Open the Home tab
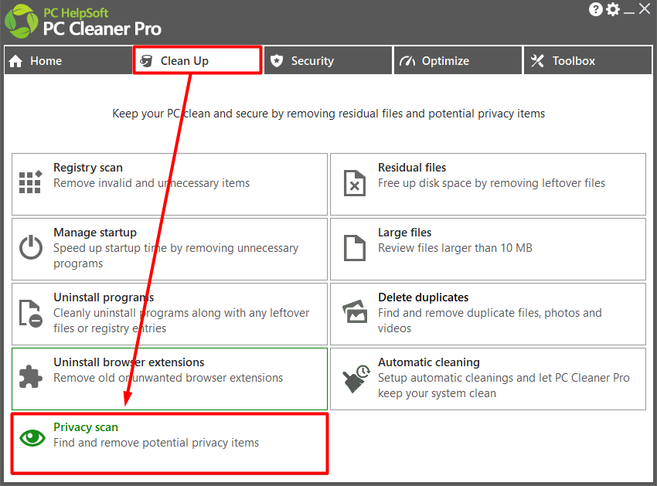The height and width of the screenshot is (486, 657). [x=68, y=61]
